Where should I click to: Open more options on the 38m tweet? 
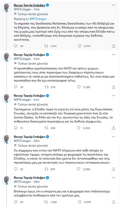click(x=113, y=177)
